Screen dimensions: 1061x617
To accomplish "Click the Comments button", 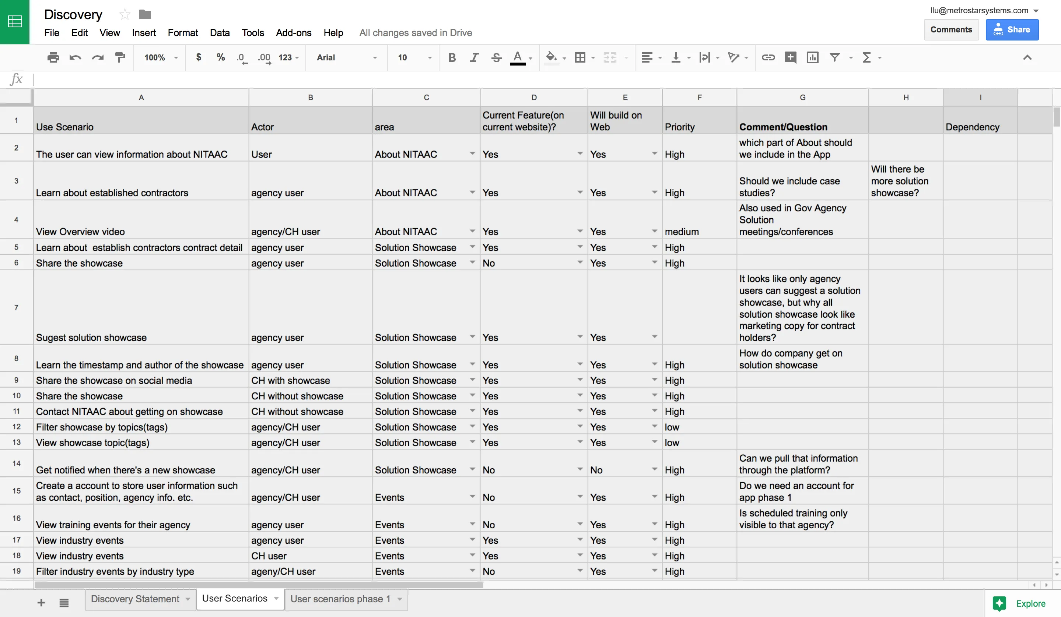I will coord(951,29).
